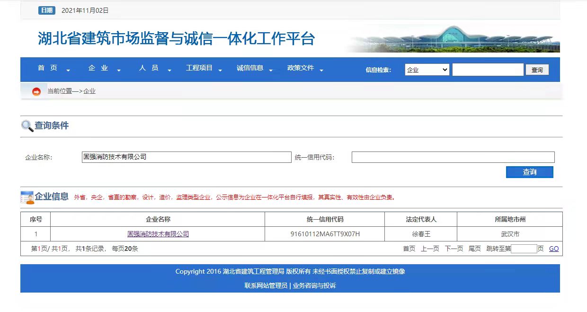
Task: Select the 政策文件 menu item
Action: [x=302, y=68]
